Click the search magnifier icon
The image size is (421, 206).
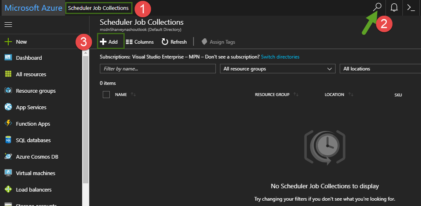377,7
